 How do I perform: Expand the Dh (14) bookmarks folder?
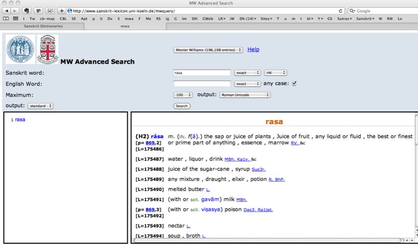coord(248,19)
